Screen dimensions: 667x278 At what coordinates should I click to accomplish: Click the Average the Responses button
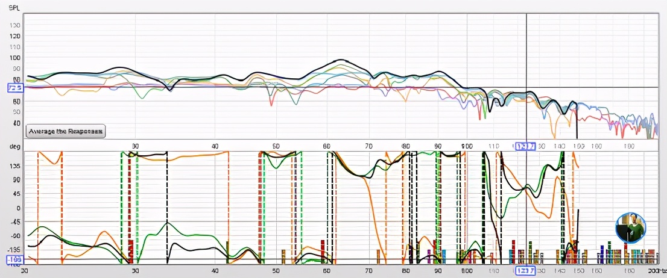pyautogui.click(x=66, y=131)
